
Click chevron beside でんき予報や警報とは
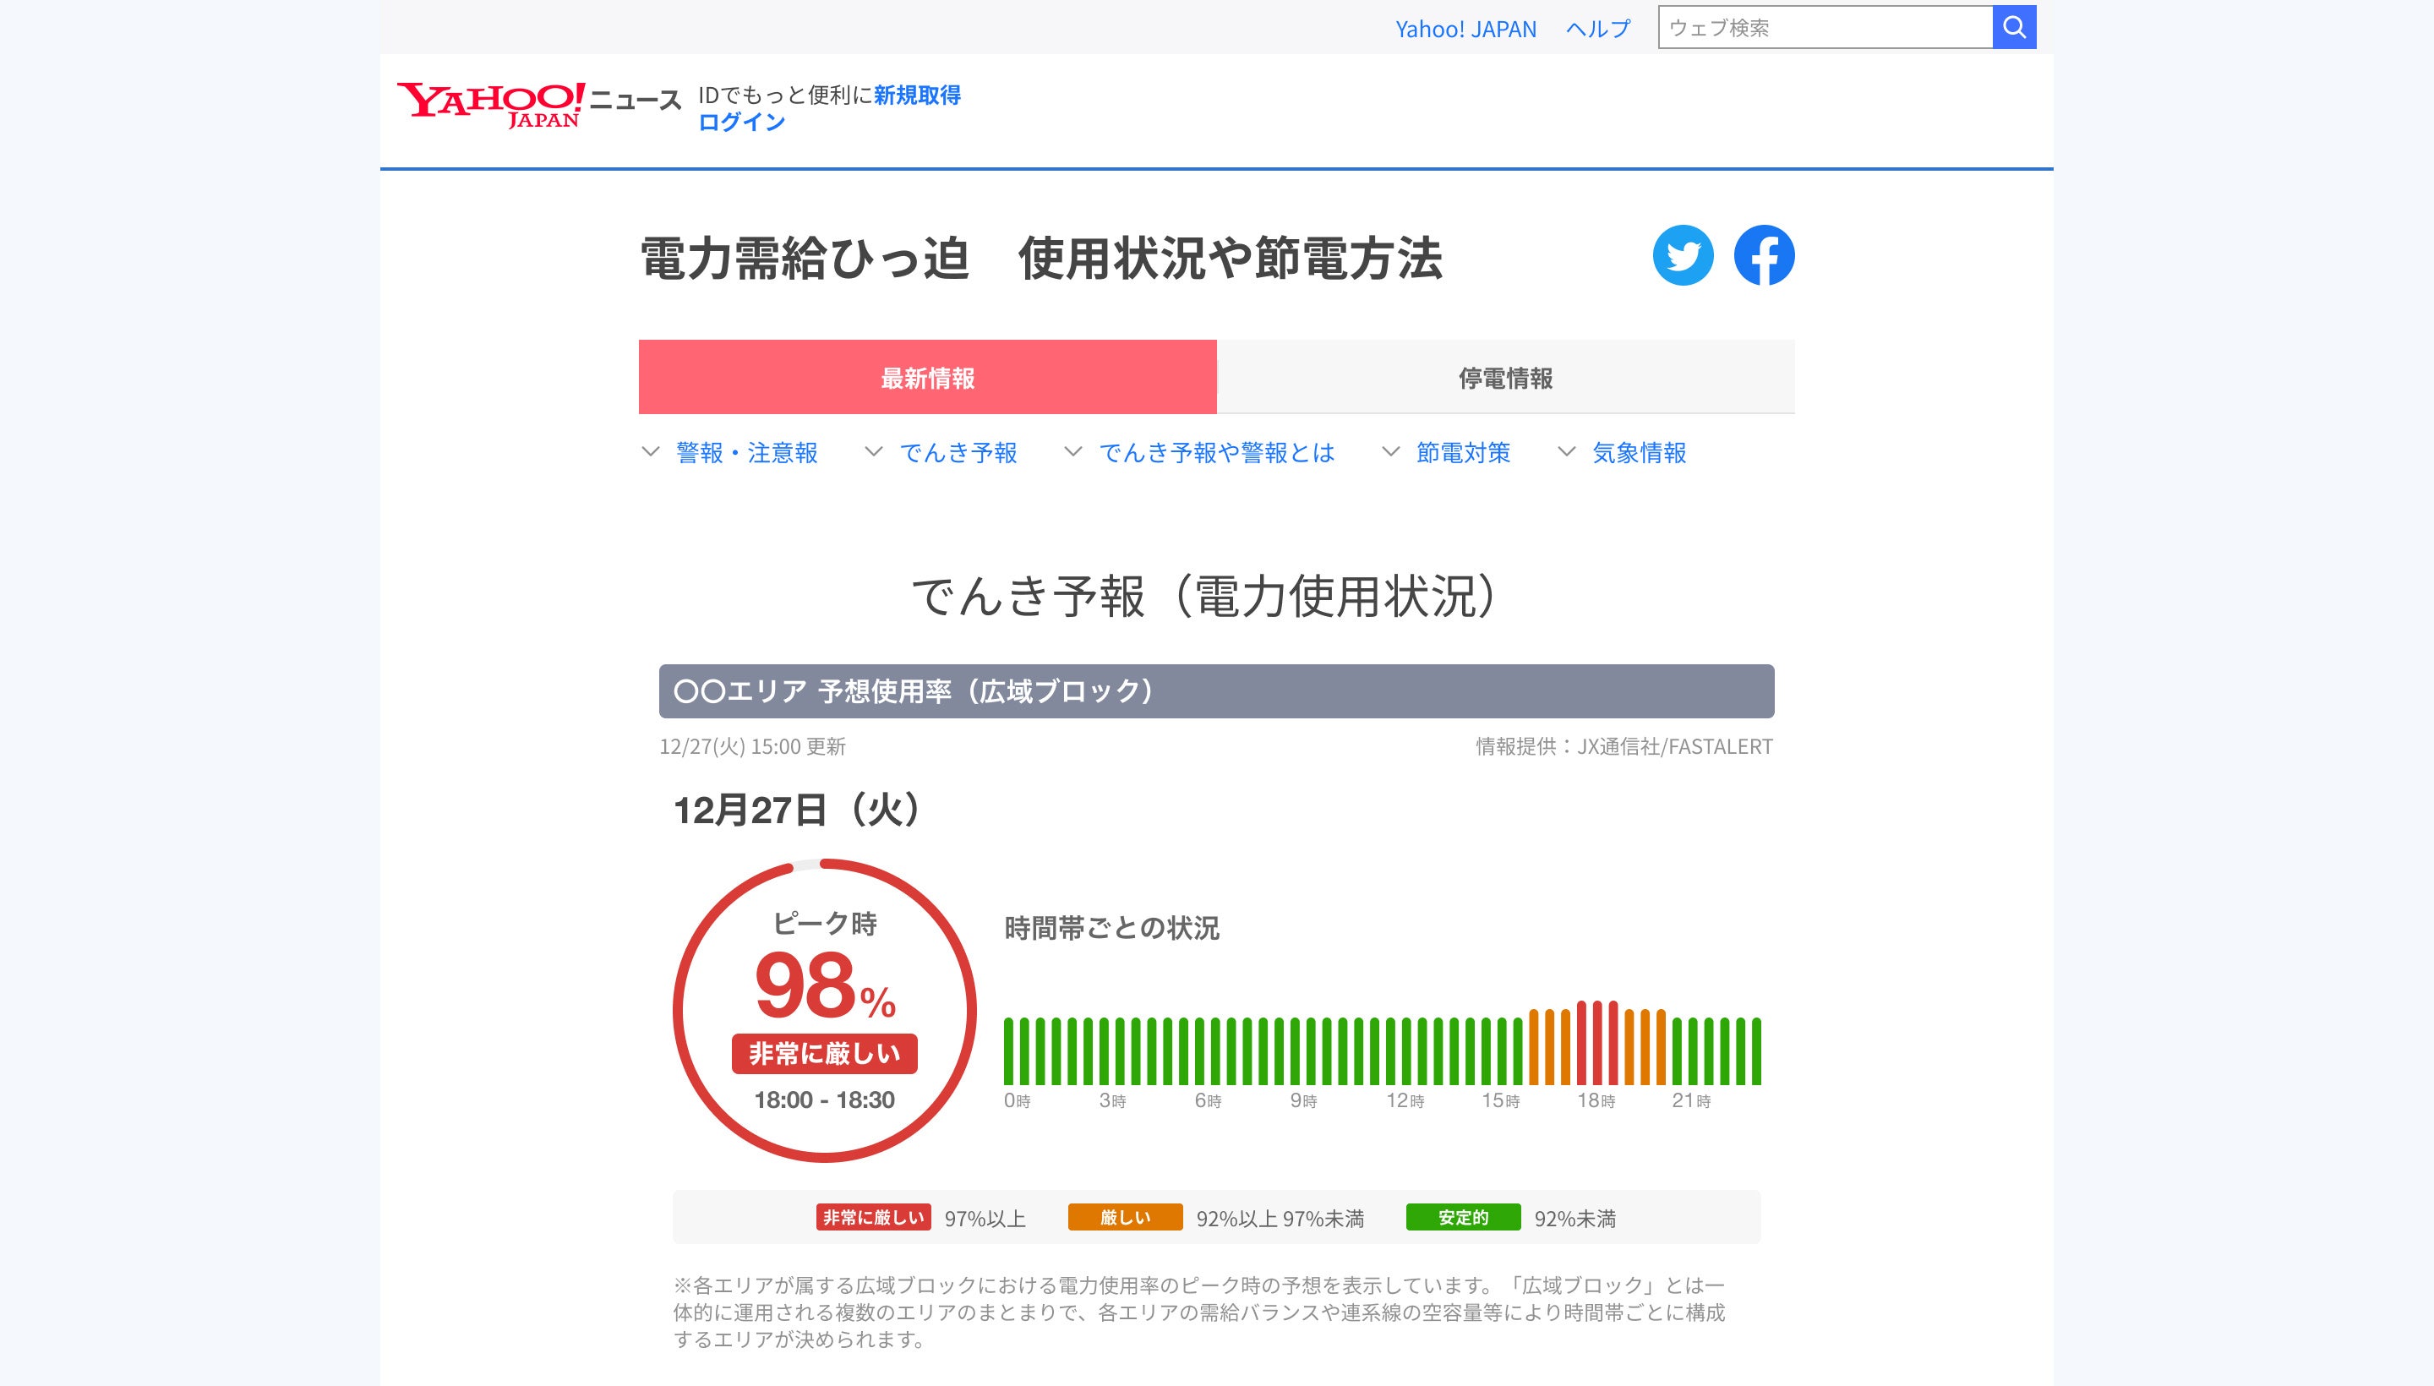click(x=1072, y=452)
